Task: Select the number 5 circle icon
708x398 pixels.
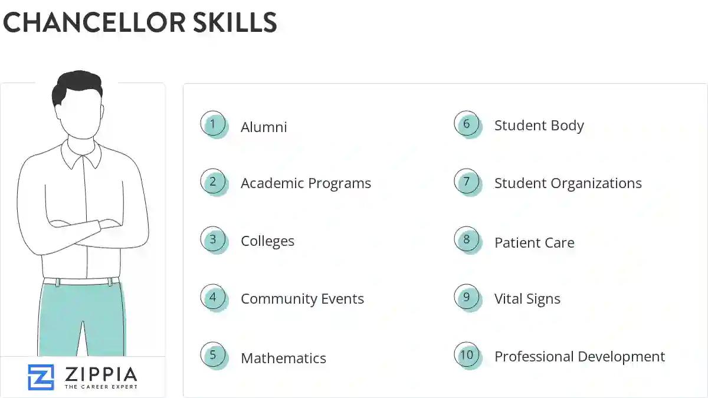Action: (213, 356)
